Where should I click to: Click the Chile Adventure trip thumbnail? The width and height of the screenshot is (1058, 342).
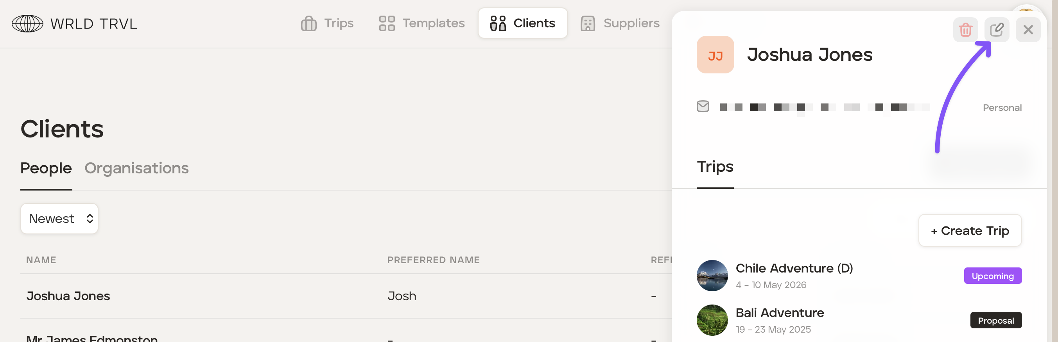click(x=712, y=276)
